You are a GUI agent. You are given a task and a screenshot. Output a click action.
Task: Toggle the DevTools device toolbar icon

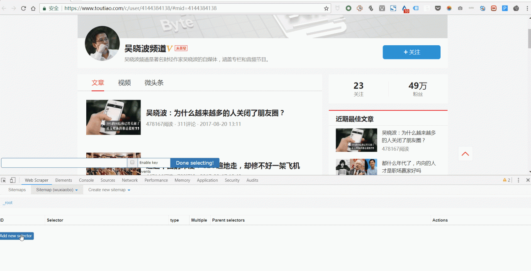pyautogui.click(x=13, y=180)
